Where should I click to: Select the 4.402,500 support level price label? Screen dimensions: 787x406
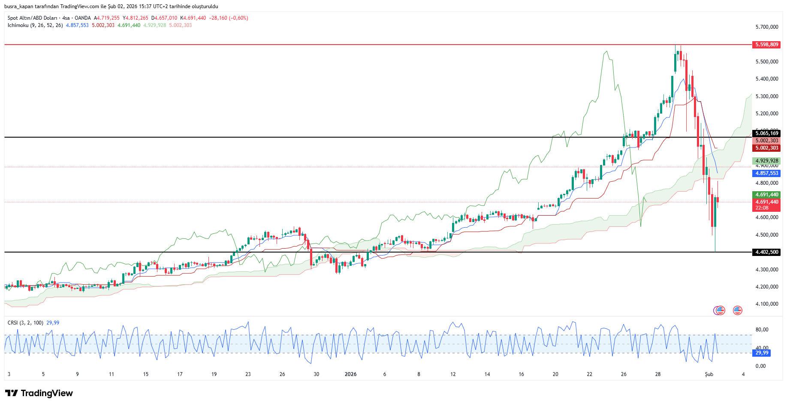pyautogui.click(x=766, y=252)
